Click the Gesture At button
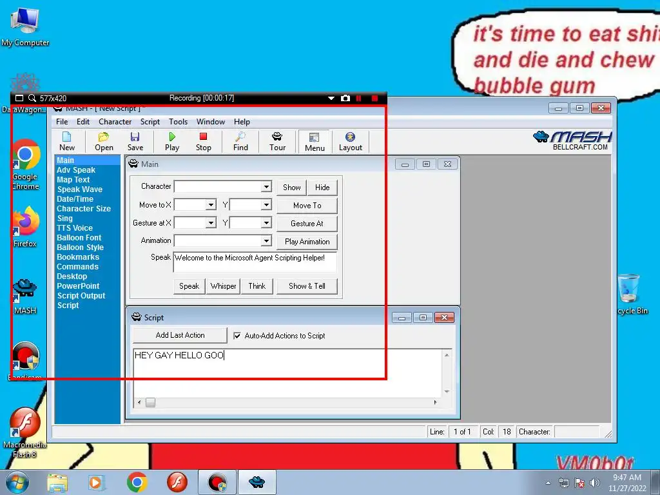The width and height of the screenshot is (660, 495). pos(307,224)
